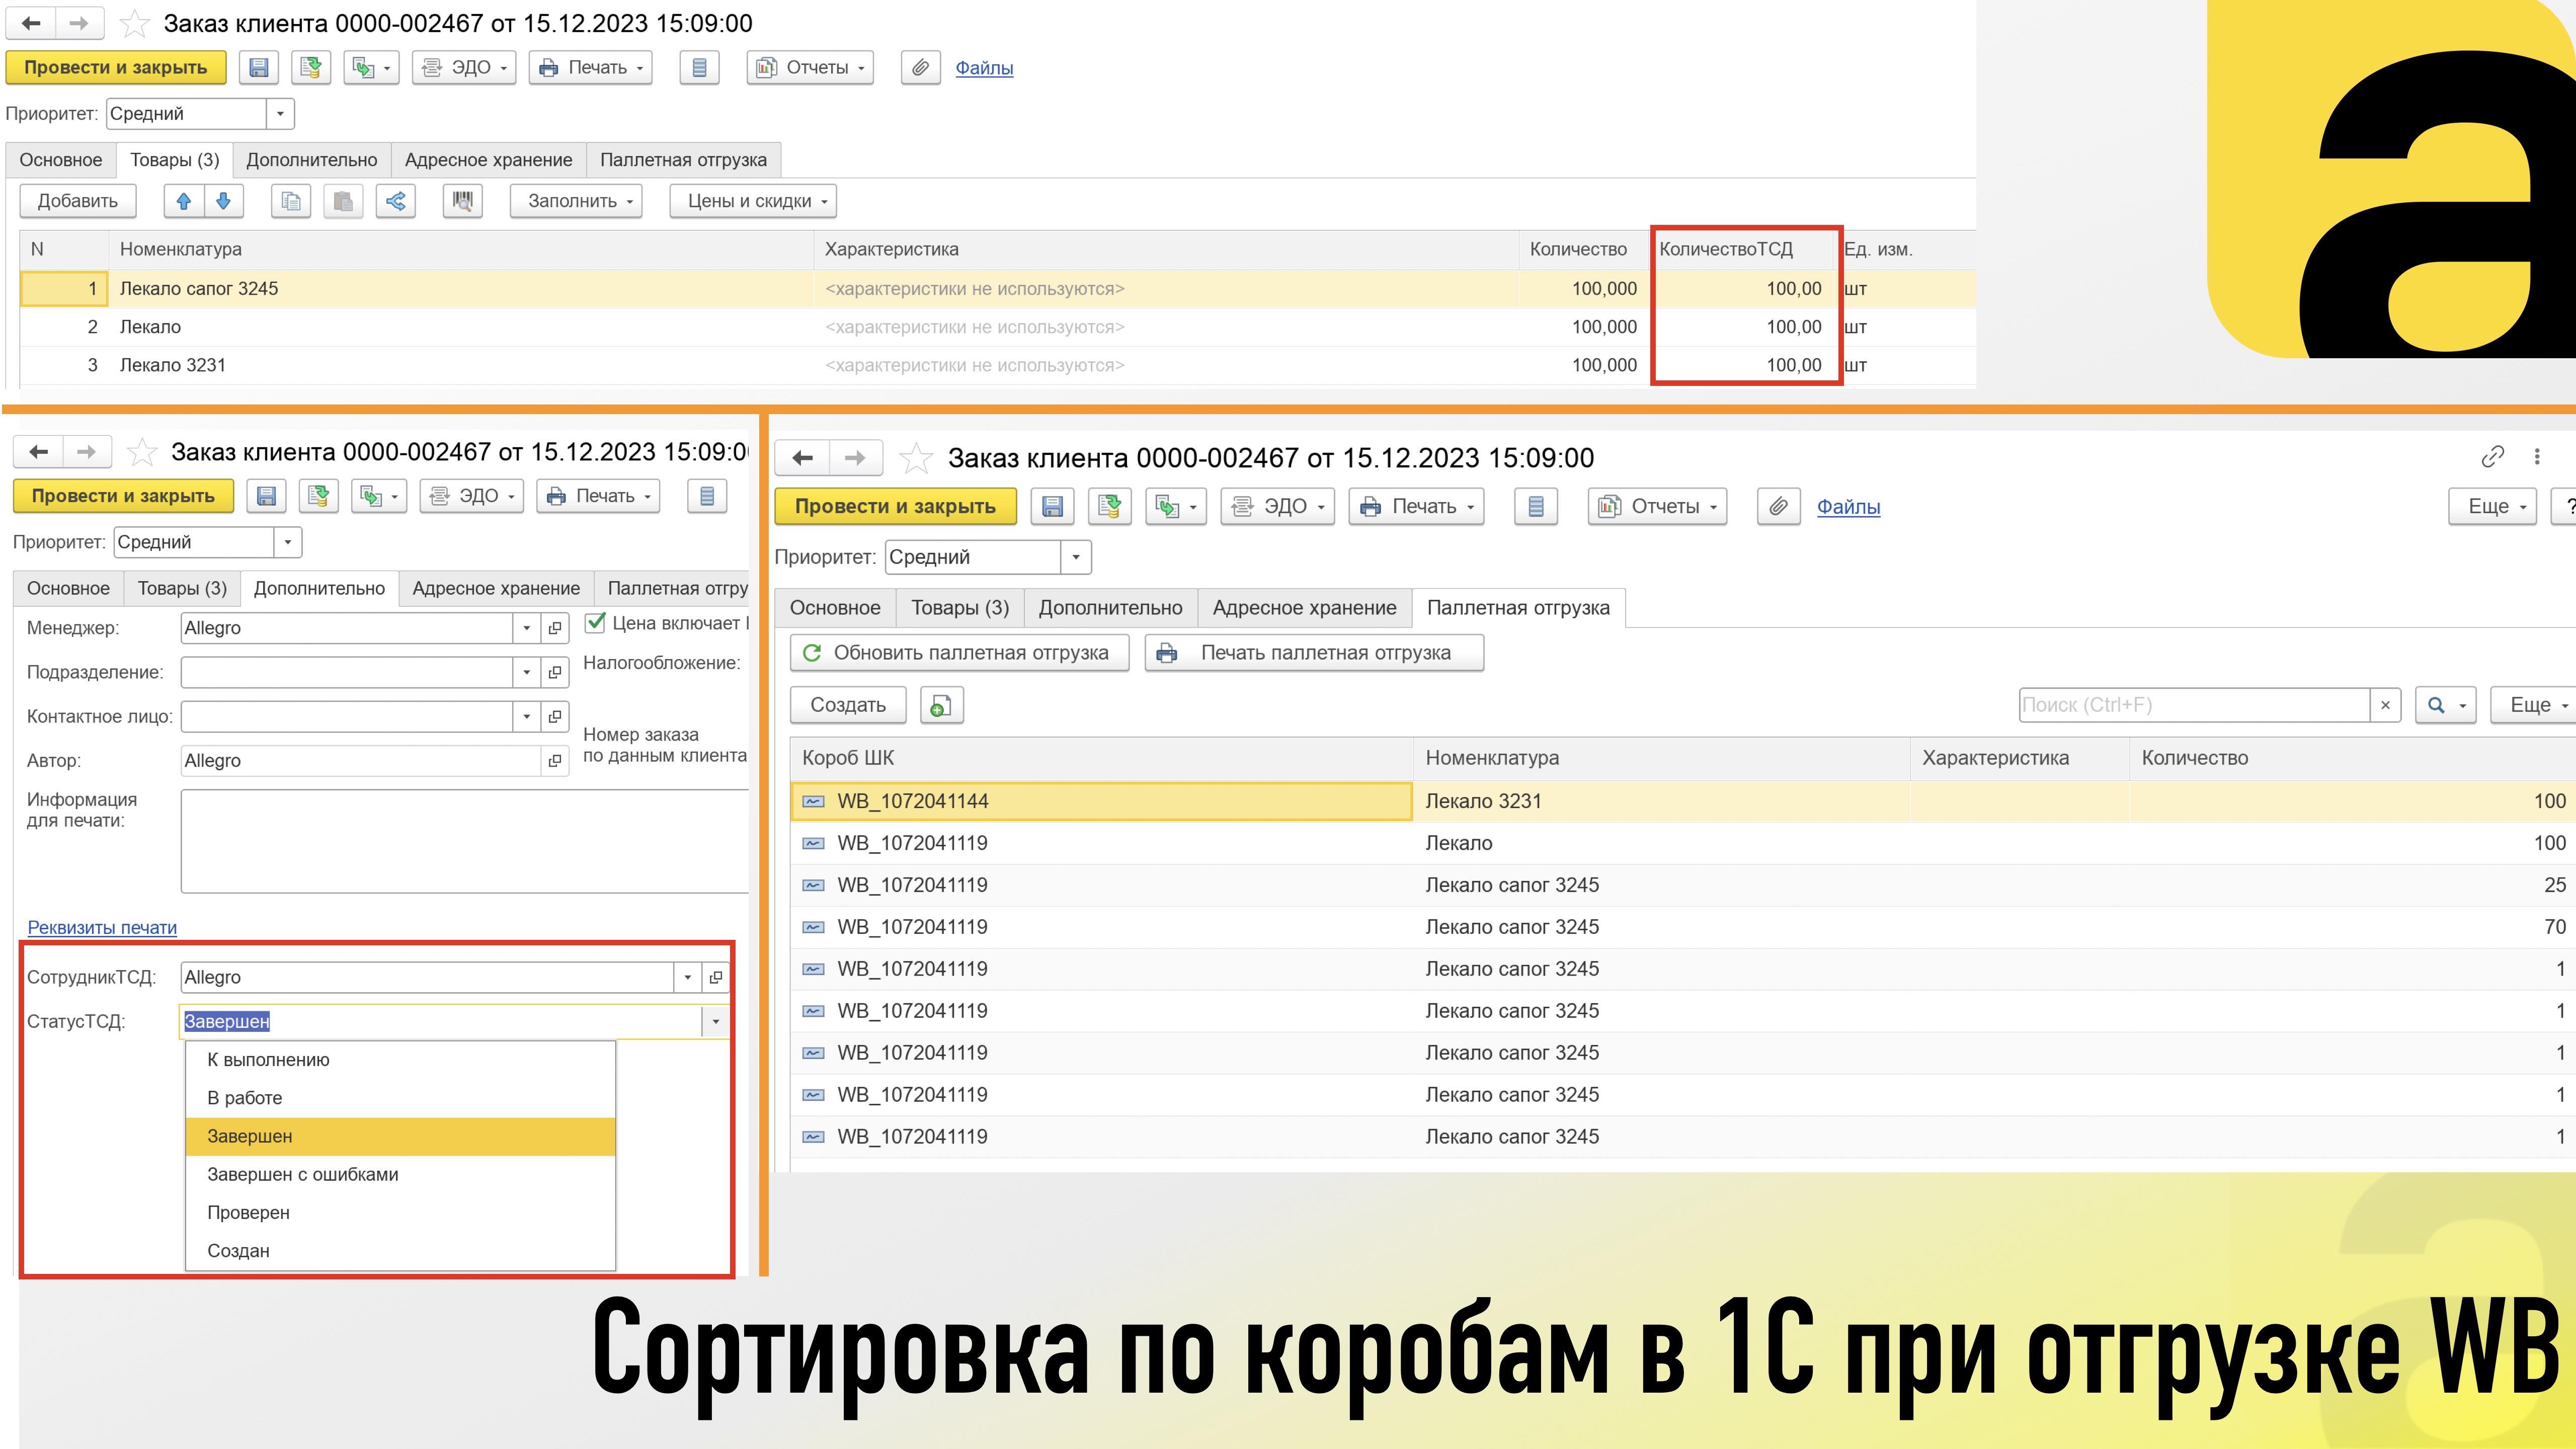The height and width of the screenshot is (1449, 2576).
Task: Open Заполнить dropdown button
Action: click(x=577, y=201)
